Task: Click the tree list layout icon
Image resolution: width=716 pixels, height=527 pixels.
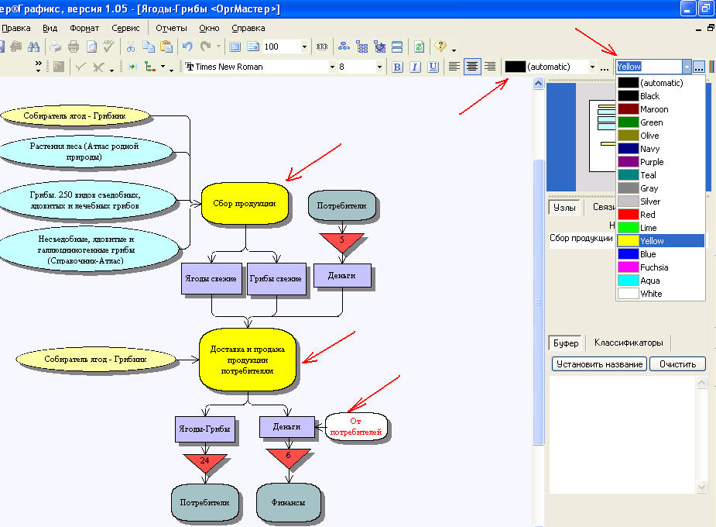Action: 361,46
